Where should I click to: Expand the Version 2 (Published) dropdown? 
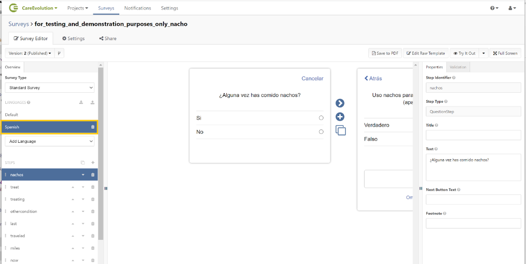tap(30, 53)
